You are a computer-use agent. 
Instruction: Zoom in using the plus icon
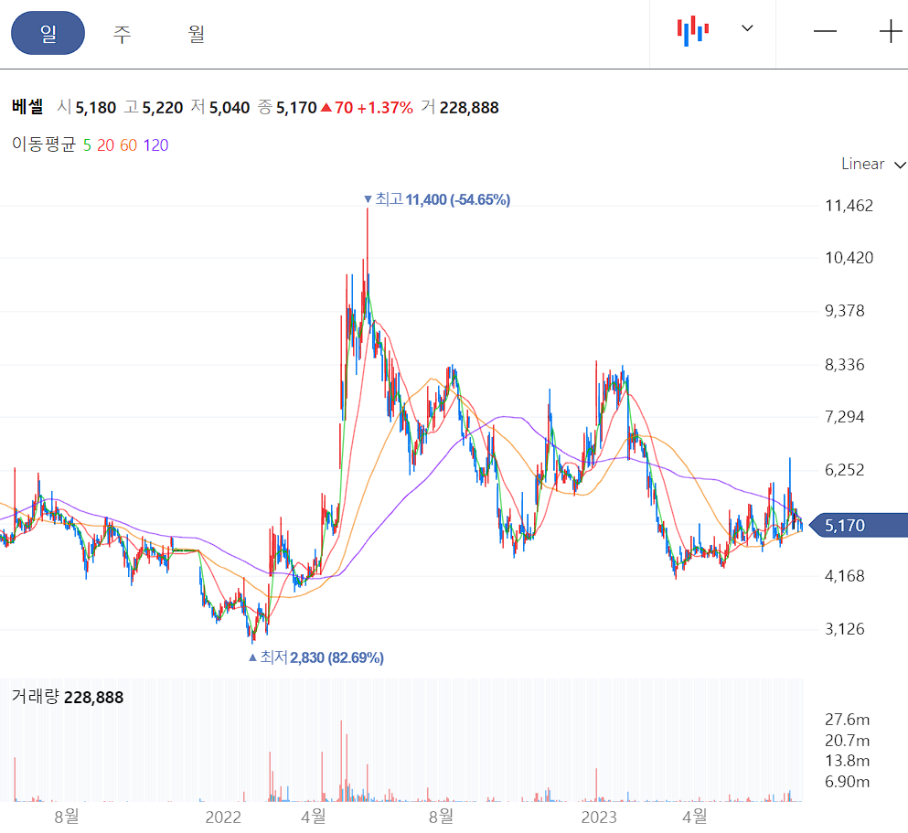coord(890,31)
